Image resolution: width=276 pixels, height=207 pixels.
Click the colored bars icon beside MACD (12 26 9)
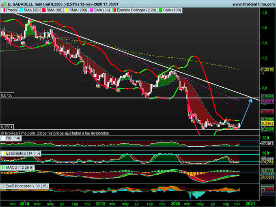click(x=3, y=167)
